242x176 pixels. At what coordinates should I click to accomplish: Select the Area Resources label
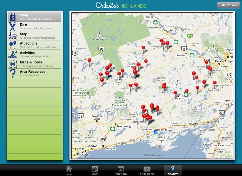pyautogui.click(x=33, y=72)
